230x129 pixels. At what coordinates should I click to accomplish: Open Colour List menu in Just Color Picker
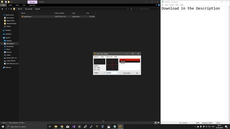tap(109, 57)
